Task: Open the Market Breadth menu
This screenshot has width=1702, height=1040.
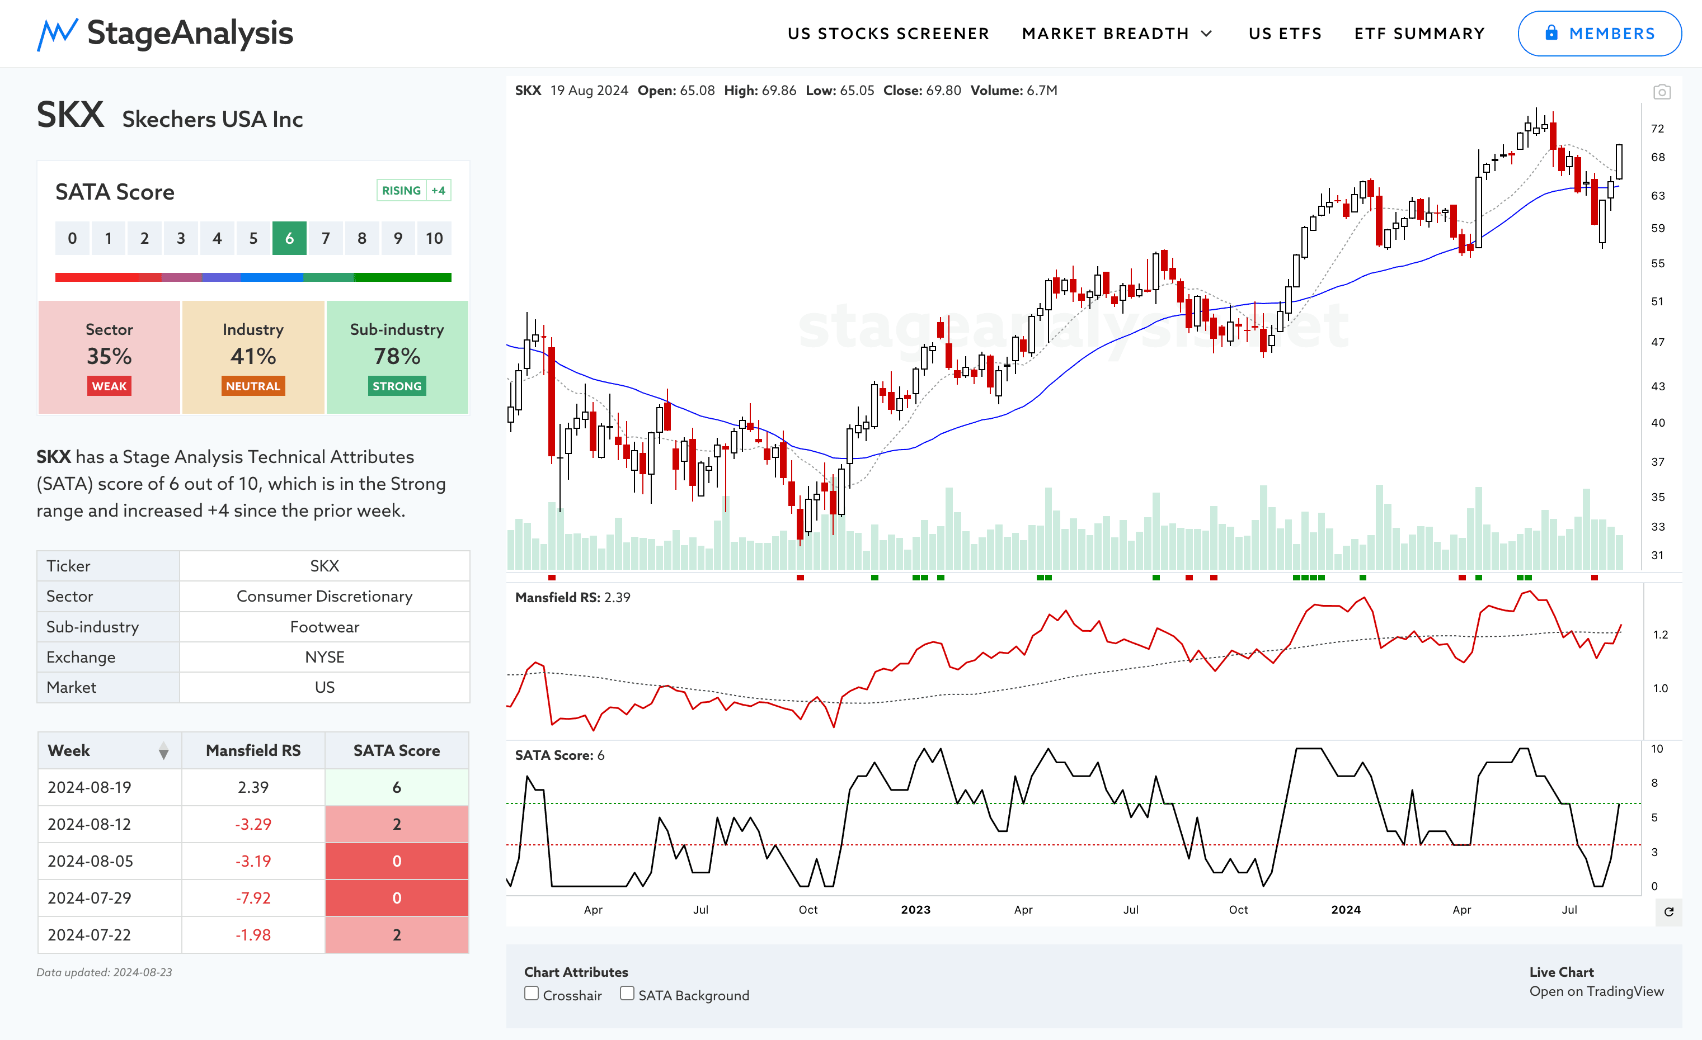Action: (x=1105, y=34)
